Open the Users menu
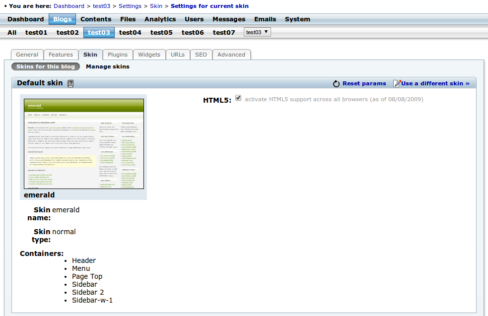Viewport: 488px width, 316px height. click(x=194, y=19)
